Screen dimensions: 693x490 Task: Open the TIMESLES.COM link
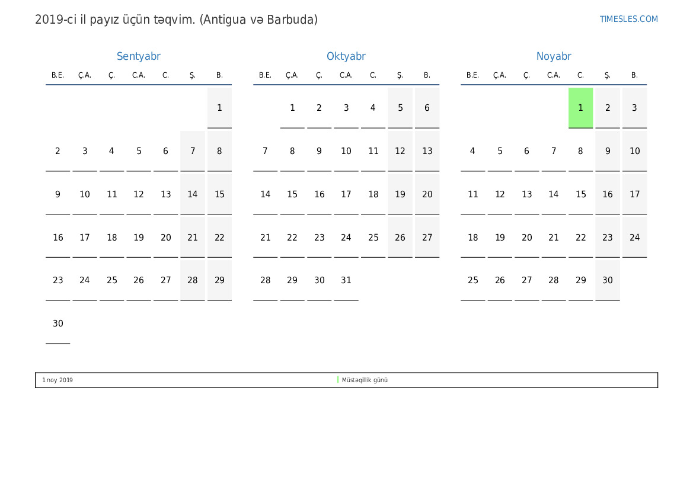(x=628, y=19)
